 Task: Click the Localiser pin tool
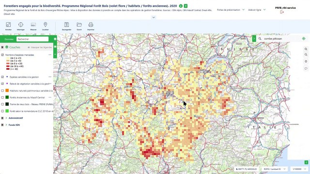point(45,26)
